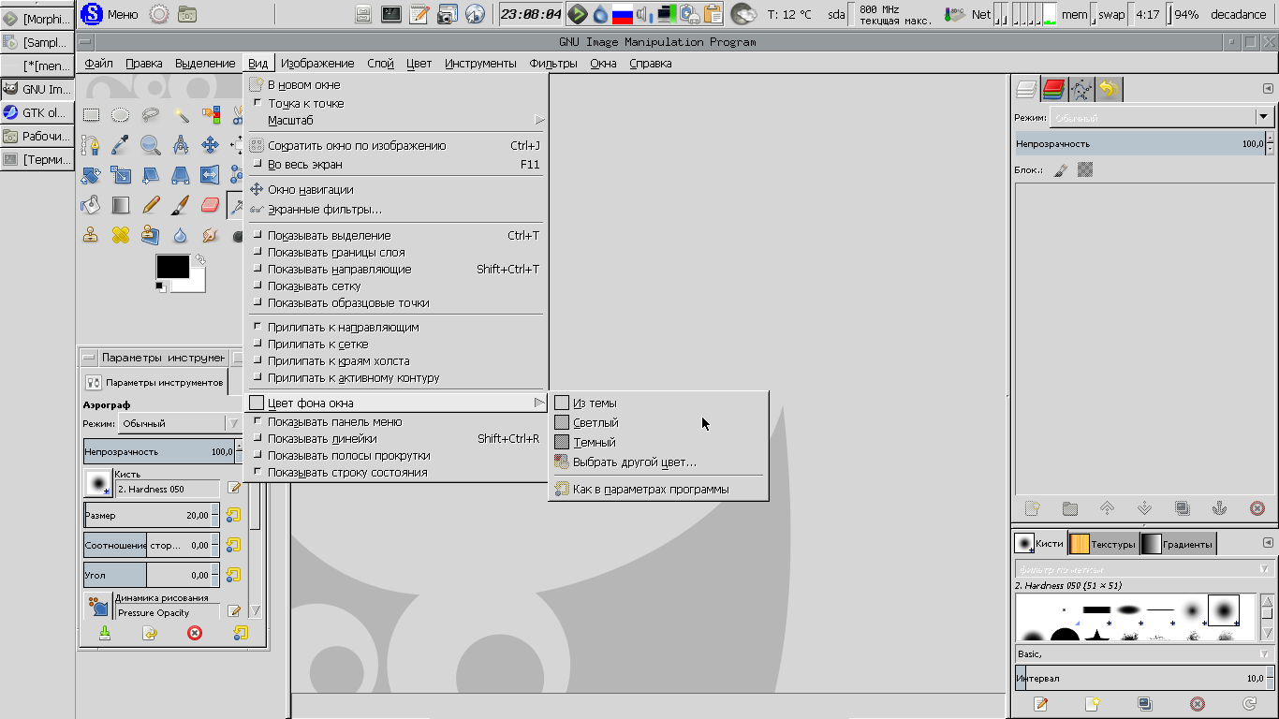Select the Perspective tool

(181, 175)
